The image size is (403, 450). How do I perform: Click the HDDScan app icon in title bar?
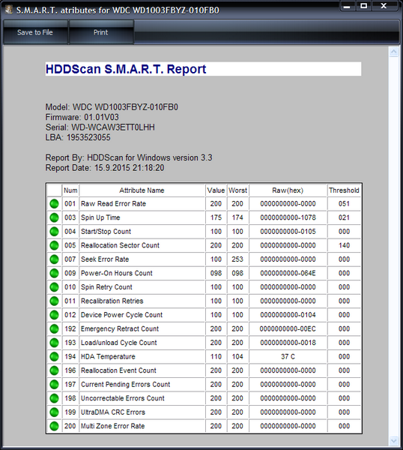pos(9,10)
